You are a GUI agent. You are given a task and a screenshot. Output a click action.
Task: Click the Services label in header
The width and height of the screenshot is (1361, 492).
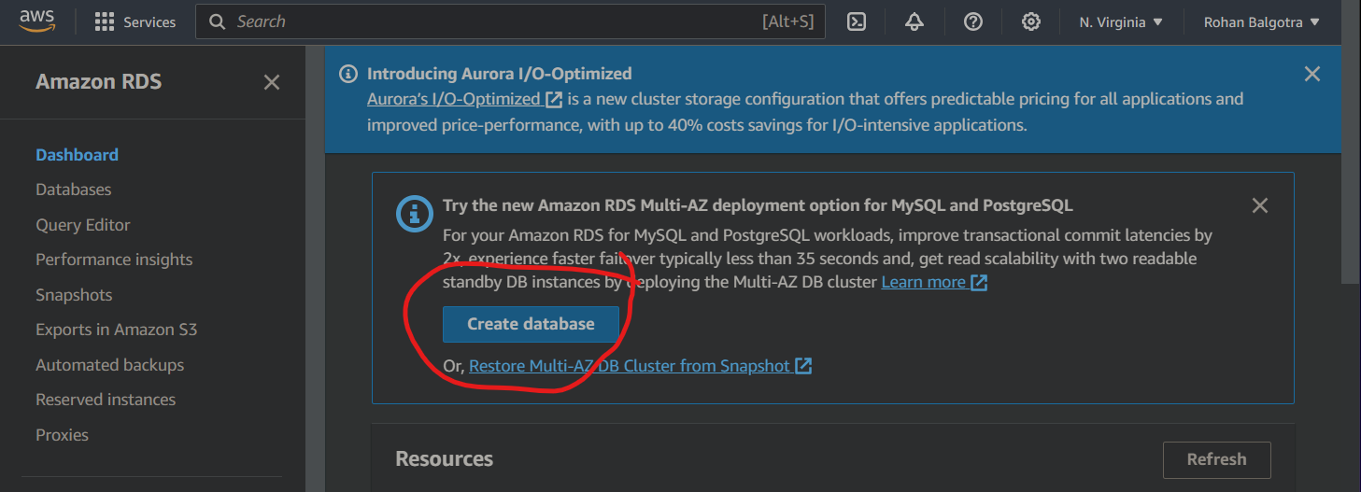[x=149, y=21]
